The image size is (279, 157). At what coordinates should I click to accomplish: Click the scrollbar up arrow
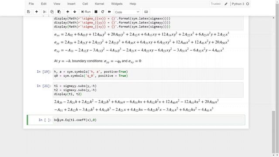click(x=274, y=18)
